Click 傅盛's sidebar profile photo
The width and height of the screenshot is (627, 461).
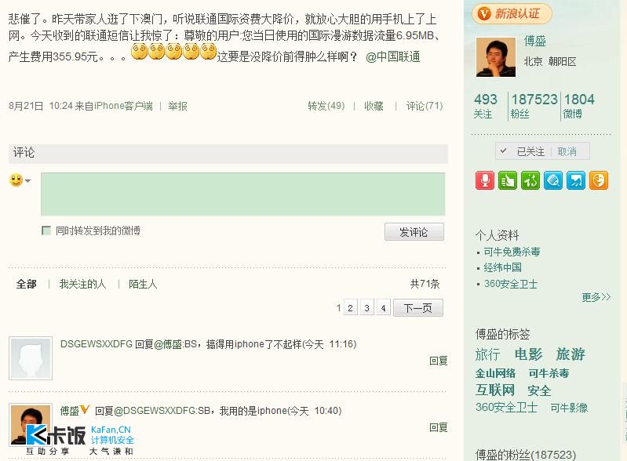click(x=496, y=57)
